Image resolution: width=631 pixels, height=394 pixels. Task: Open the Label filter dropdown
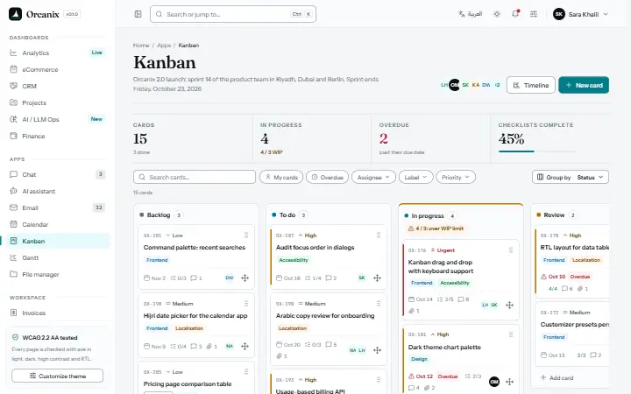(415, 177)
